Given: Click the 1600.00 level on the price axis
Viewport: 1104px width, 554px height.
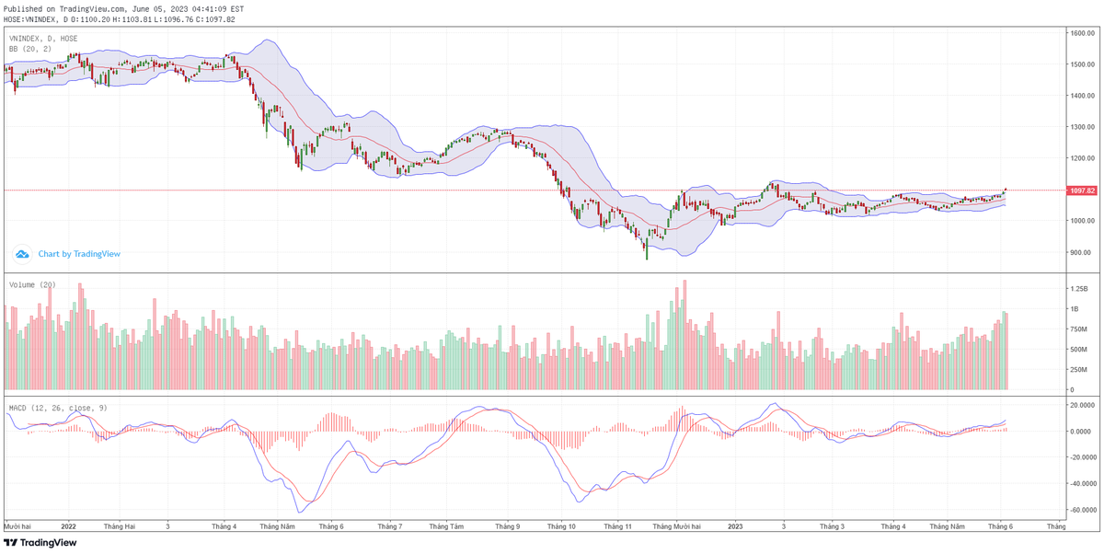Looking at the screenshot, I should click(1081, 33).
